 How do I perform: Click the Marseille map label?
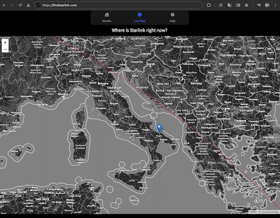pos(42,104)
